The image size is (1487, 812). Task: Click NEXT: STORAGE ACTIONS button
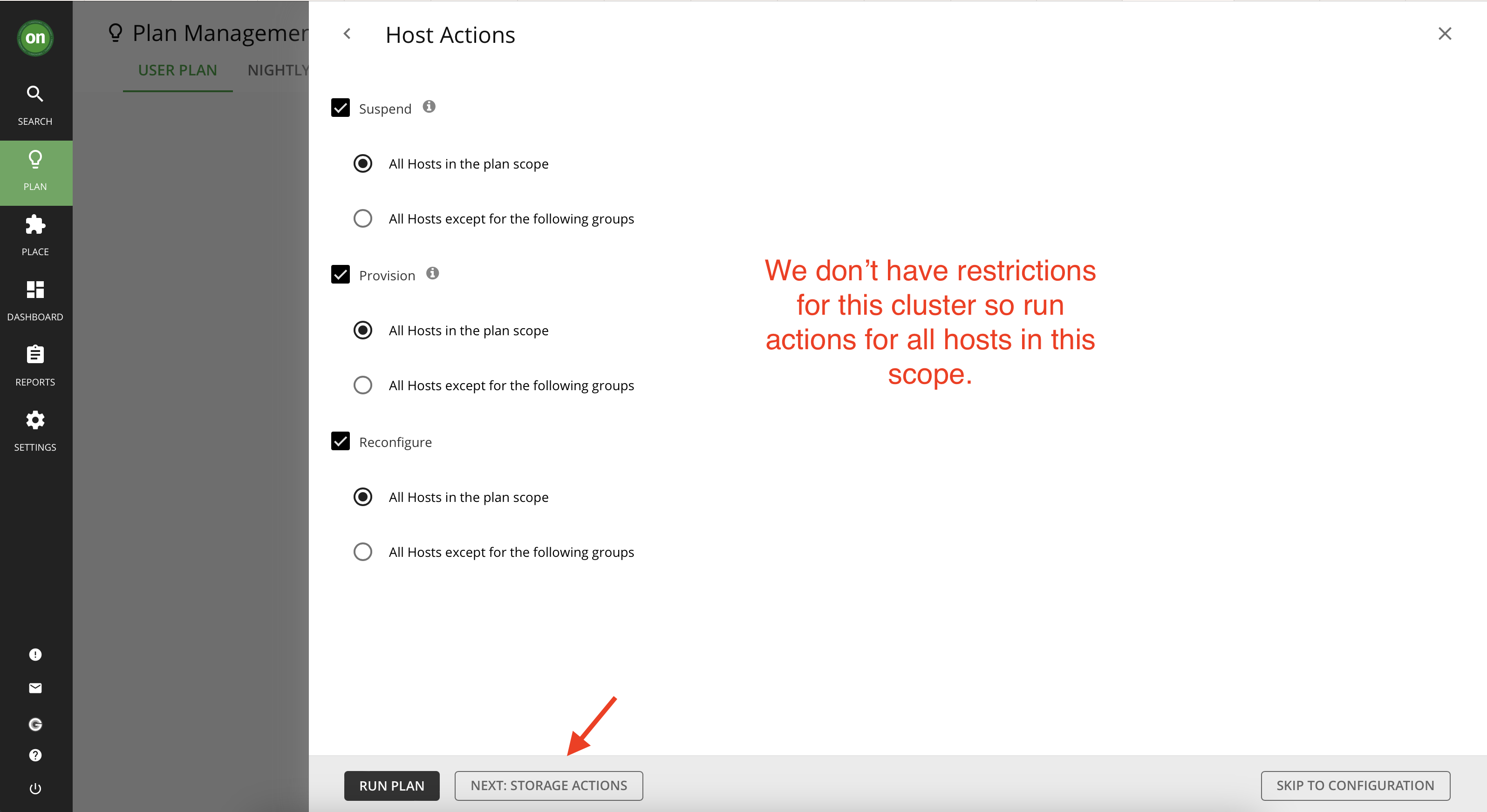point(549,785)
